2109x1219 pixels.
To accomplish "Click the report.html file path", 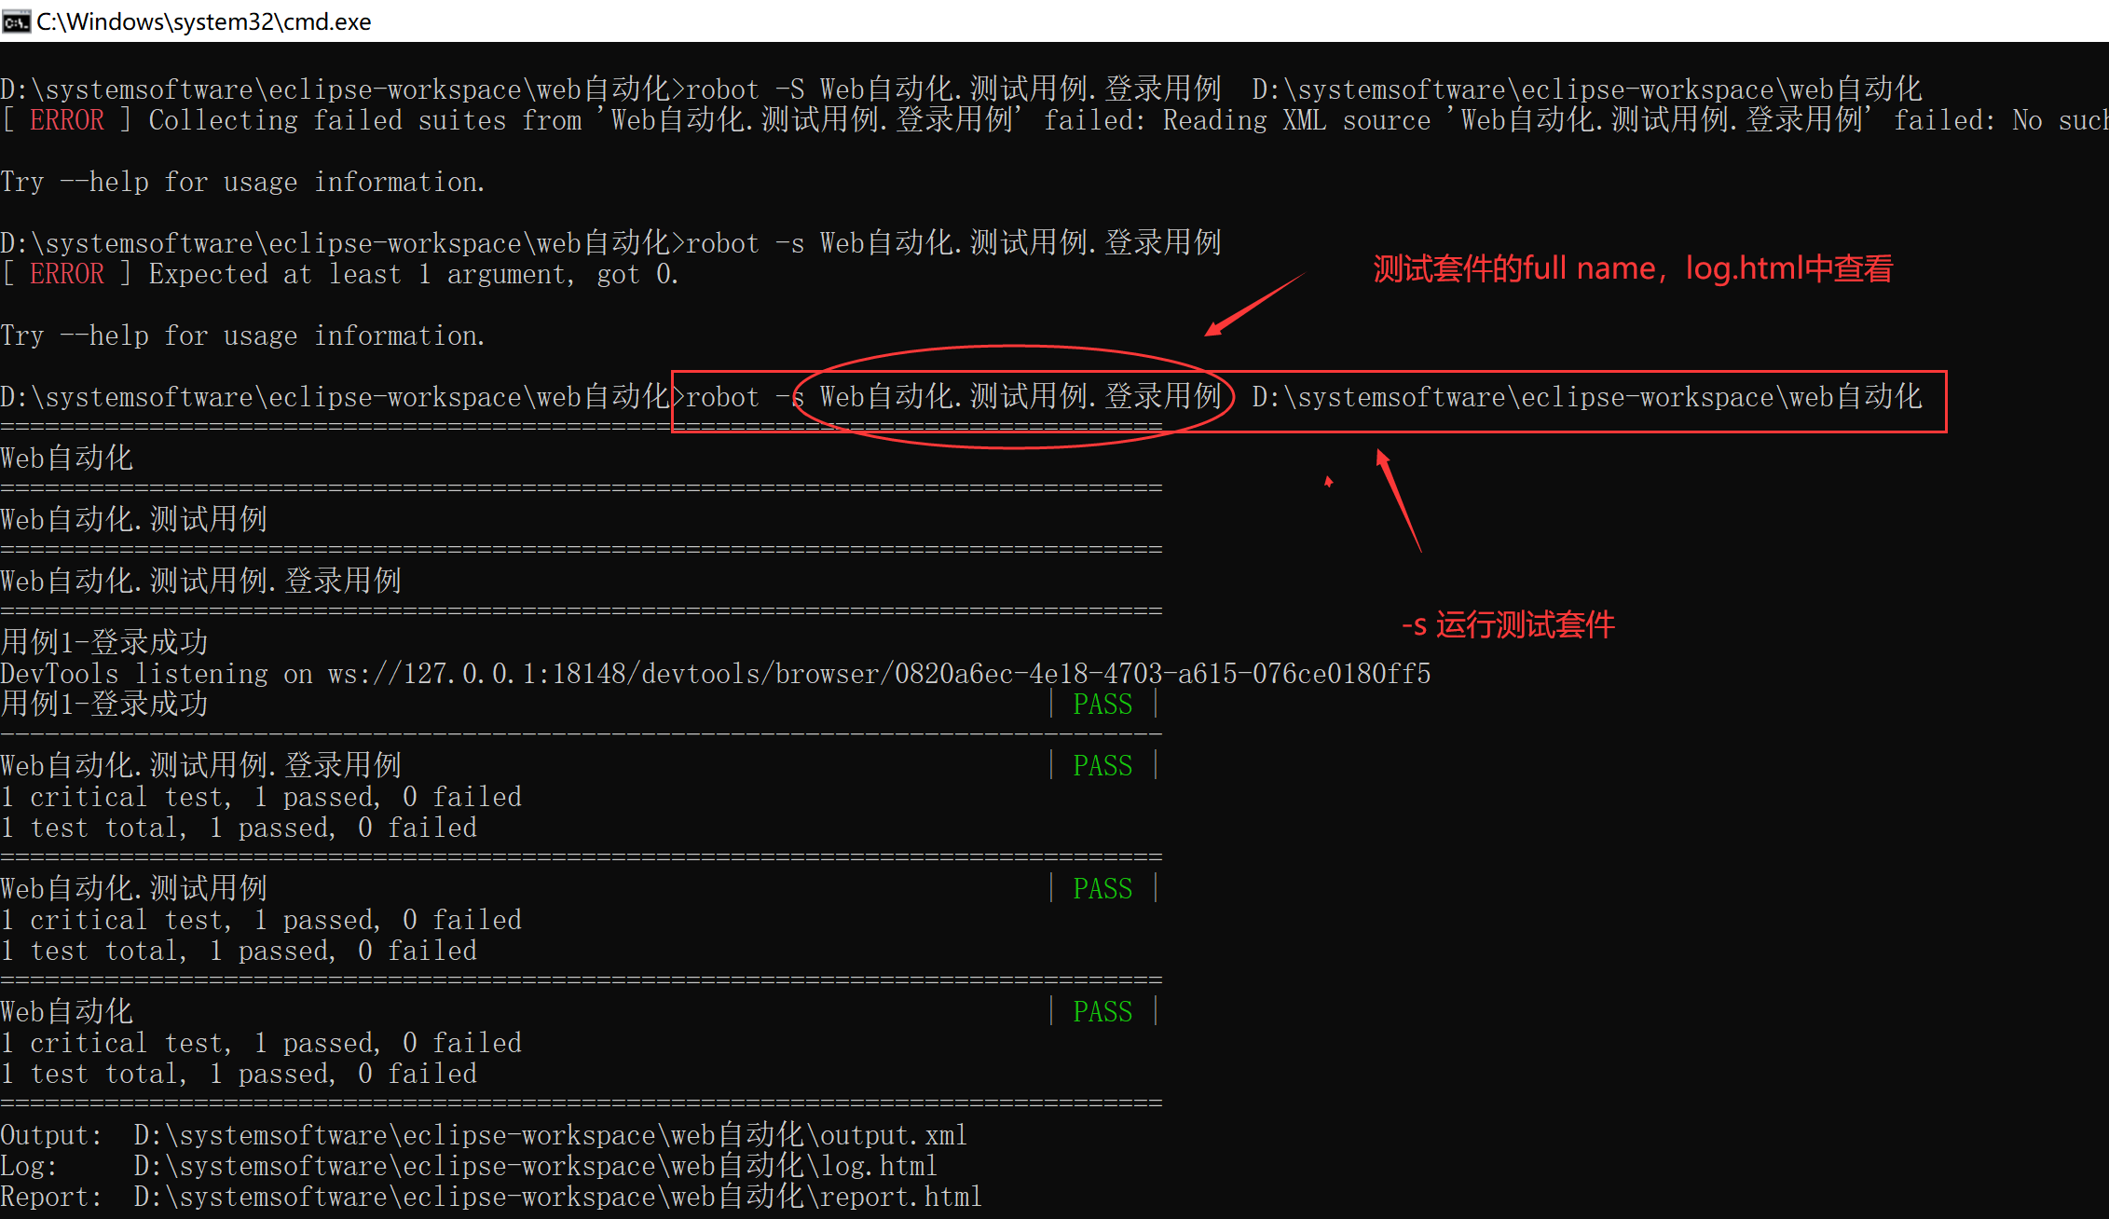I will 557,1197.
